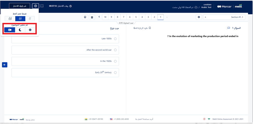The height and width of the screenshot is (124, 253).
Task: Click the blue side panel arrow
Action: click(x=4, y=65)
